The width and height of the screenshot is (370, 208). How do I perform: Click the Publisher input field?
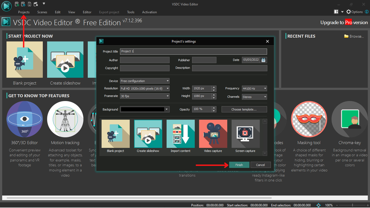pyautogui.click(x=204, y=60)
